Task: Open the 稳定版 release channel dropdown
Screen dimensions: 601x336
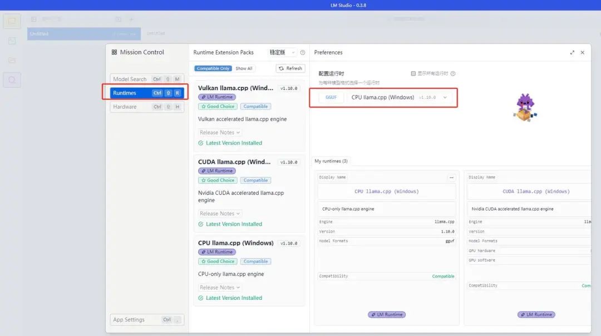Action: [x=282, y=52]
